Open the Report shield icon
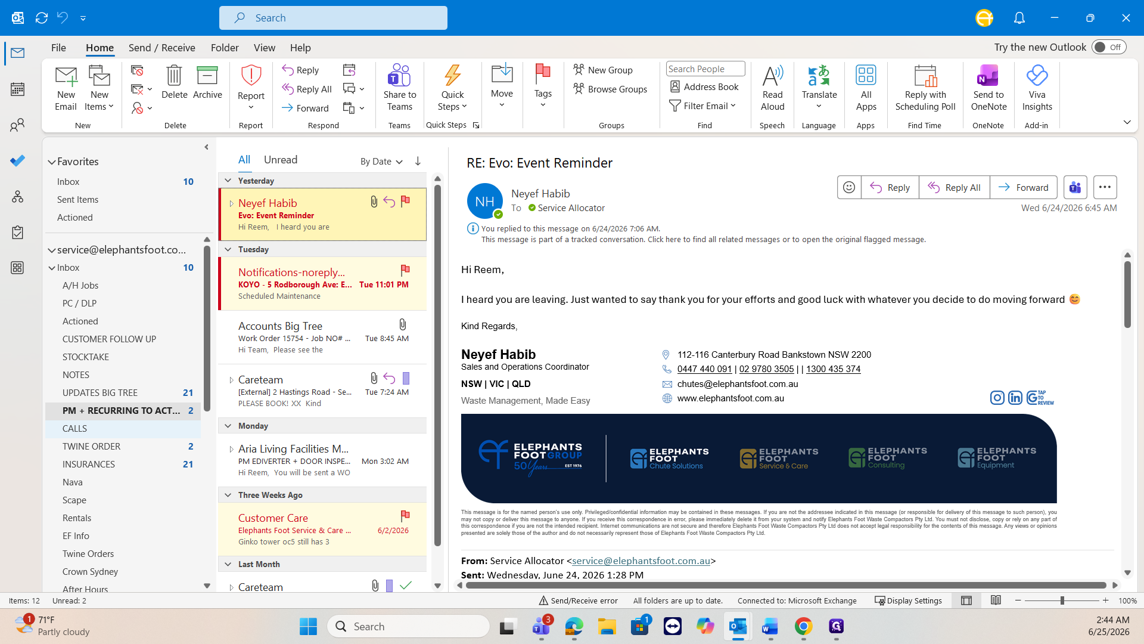Viewport: 1144px width, 644px height. tap(251, 76)
